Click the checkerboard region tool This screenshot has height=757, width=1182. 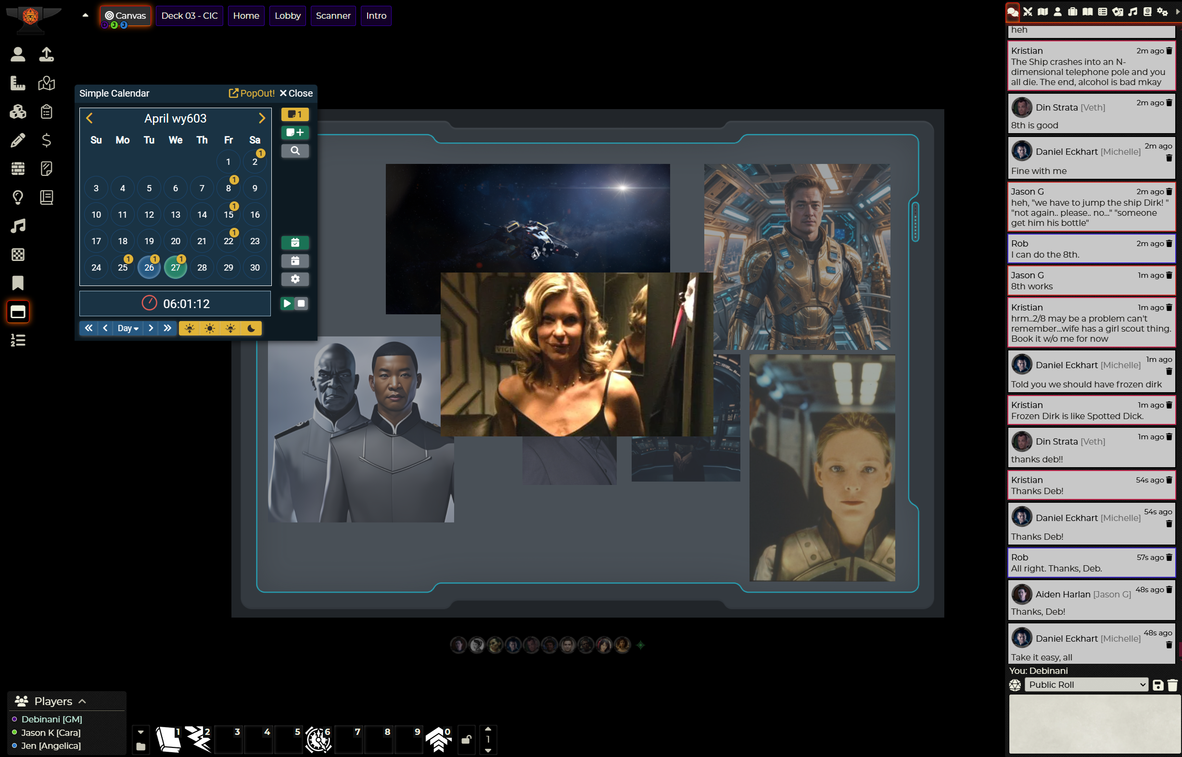pyautogui.click(x=18, y=255)
